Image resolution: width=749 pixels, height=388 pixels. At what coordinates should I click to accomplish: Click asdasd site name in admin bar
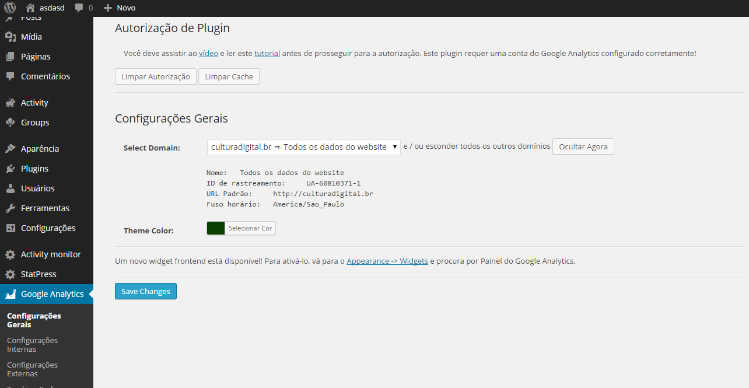[52, 8]
